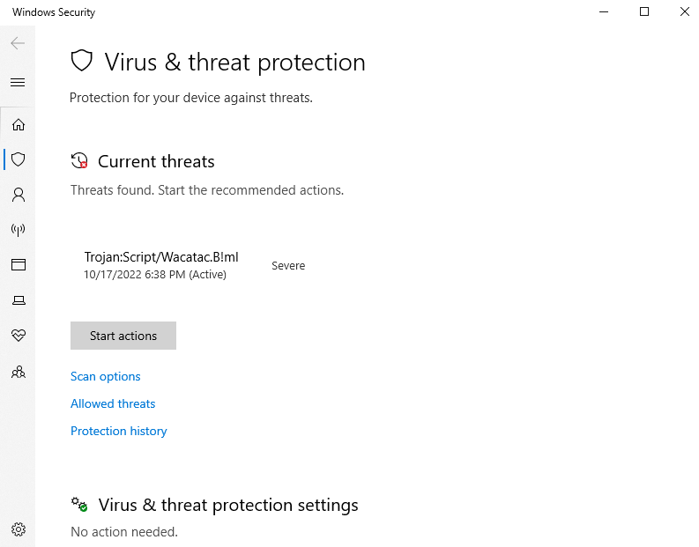Click the Severe threat level label
This screenshot has height=547, width=699.
click(x=288, y=265)
